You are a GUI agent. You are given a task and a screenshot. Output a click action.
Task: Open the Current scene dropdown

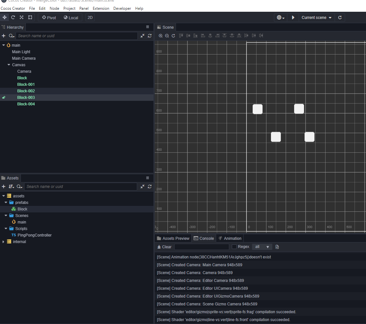click(316, 18)
